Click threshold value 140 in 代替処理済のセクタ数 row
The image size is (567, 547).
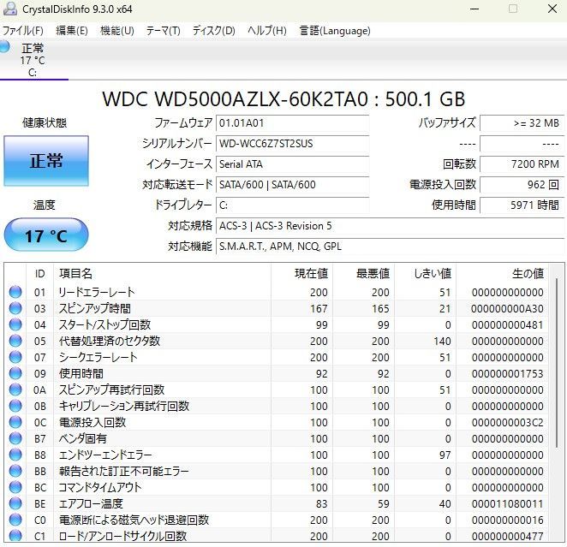point(442,341)
